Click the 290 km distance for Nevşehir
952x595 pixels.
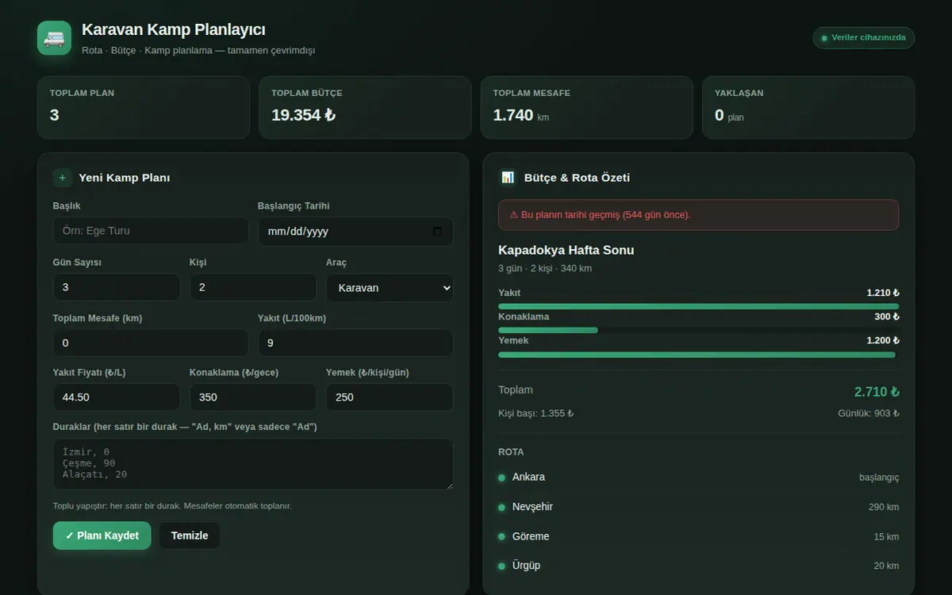pyautogui.click(x=884, y=507)
